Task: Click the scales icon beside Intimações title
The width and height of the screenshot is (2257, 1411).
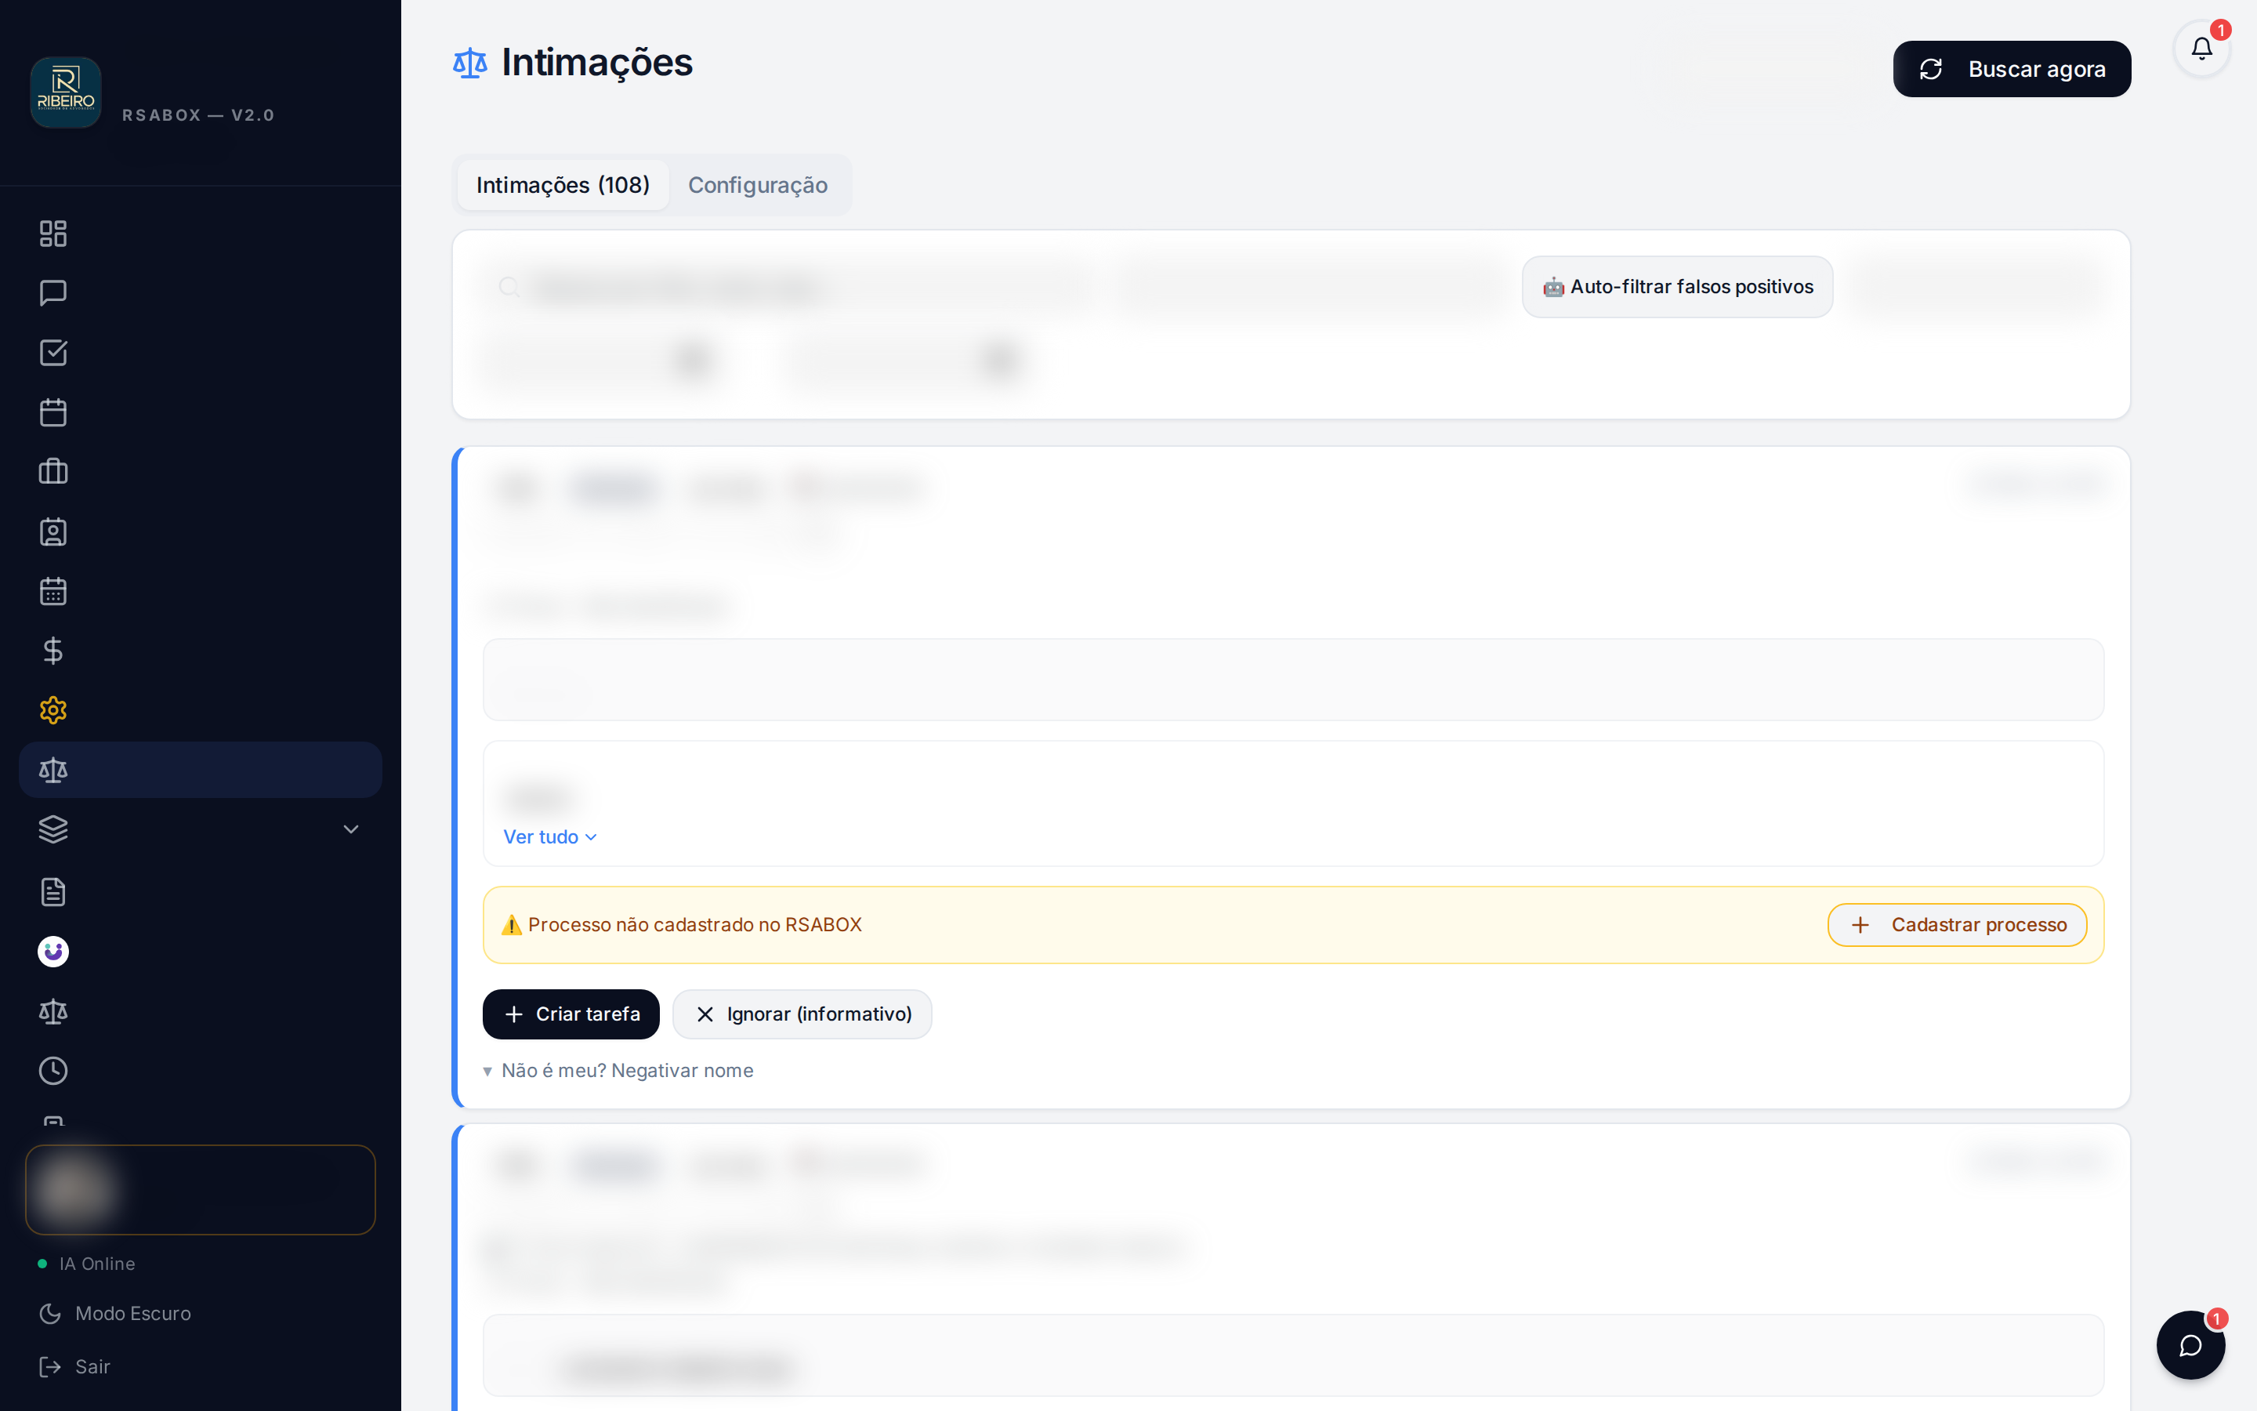Action: point(470,63)
